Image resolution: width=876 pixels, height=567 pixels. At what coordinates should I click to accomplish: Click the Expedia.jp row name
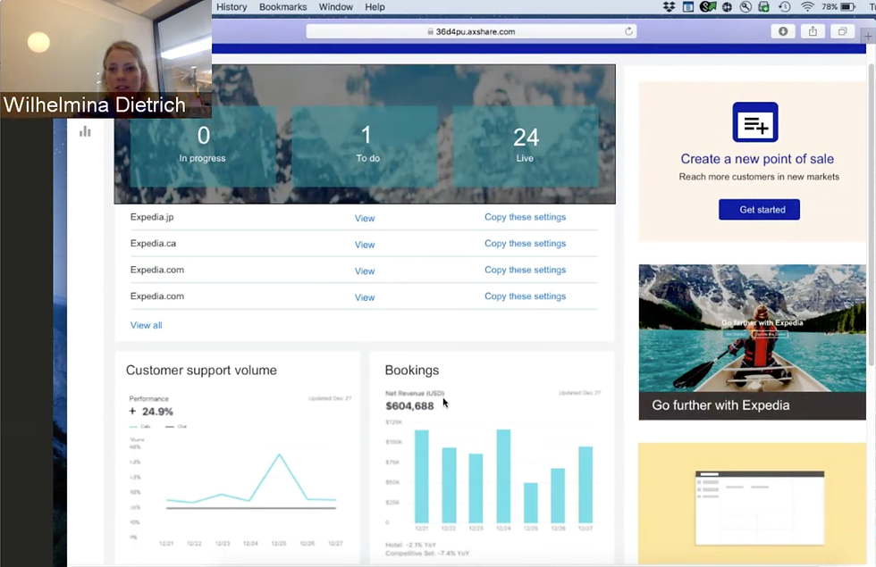click(x=152, y=217)
